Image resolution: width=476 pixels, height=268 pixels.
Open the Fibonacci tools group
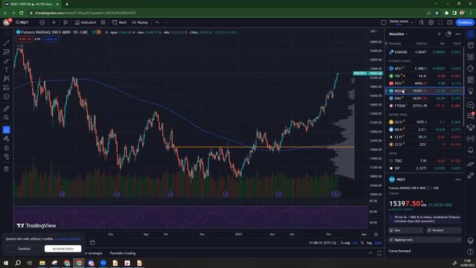(7, 52)
